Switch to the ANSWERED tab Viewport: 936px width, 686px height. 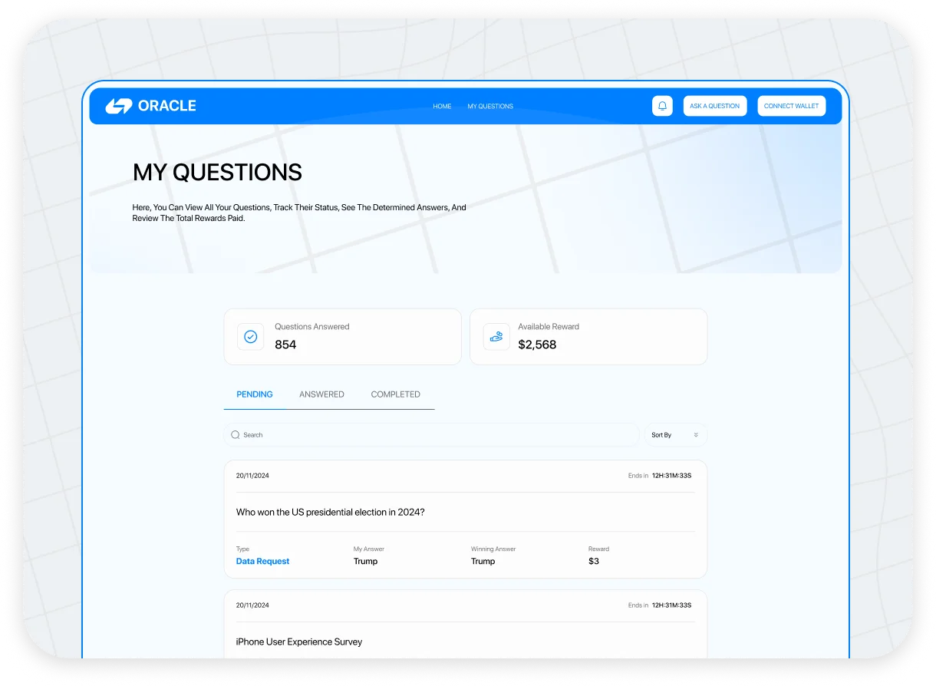321,394
